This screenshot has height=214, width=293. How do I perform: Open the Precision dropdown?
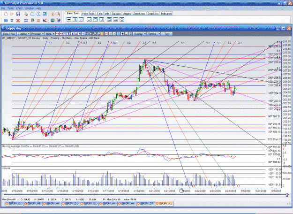(x=38, y=34)
